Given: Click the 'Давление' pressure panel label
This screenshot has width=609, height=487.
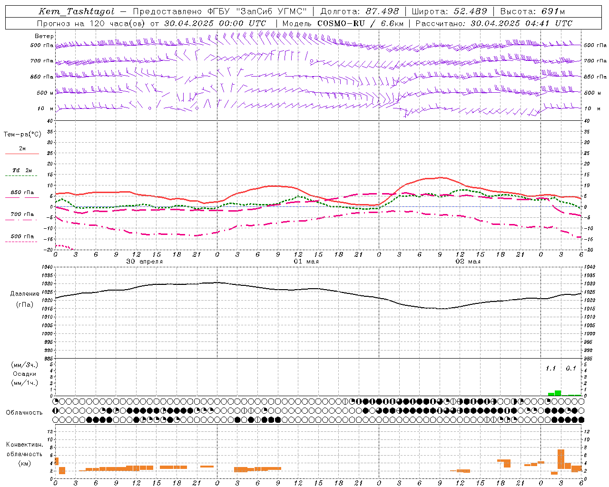Looking at the screenshot, I should [25, 294].
